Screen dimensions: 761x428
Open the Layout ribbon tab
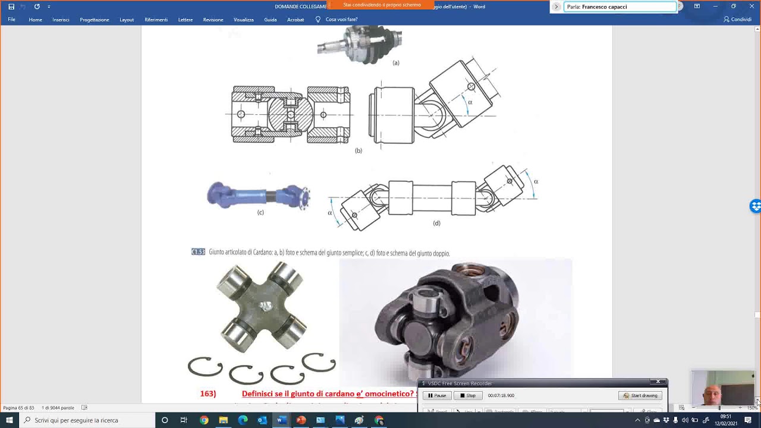click(x=127, y=20)
